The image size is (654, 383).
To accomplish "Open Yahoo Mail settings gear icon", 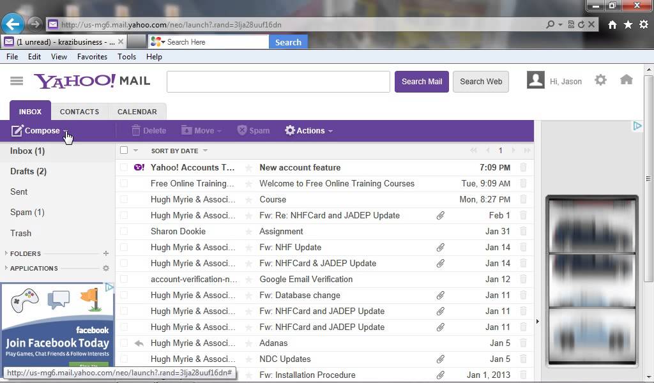I will [x=600, y=80].
